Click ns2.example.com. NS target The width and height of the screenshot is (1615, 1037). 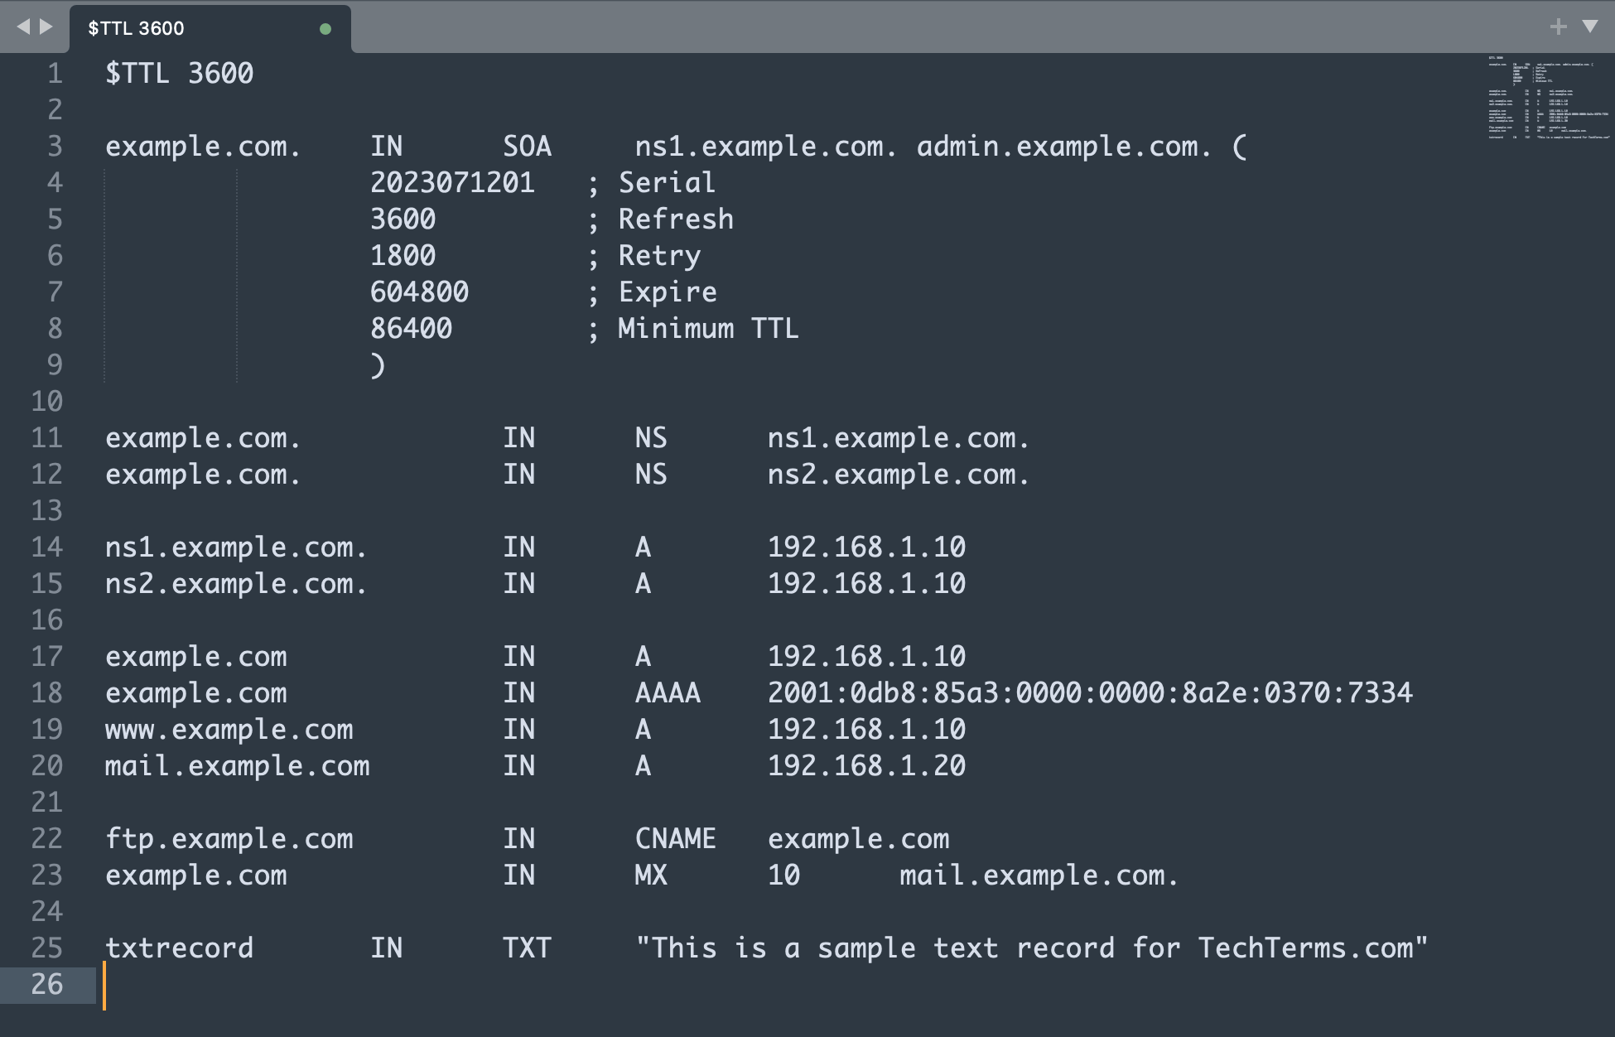[x=899, y=474]
